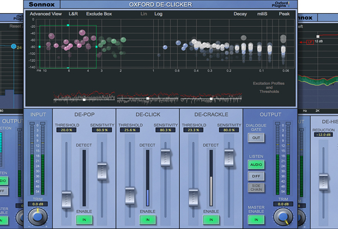Select the L&R channel option
338x229 pixels.
(74, 13)
